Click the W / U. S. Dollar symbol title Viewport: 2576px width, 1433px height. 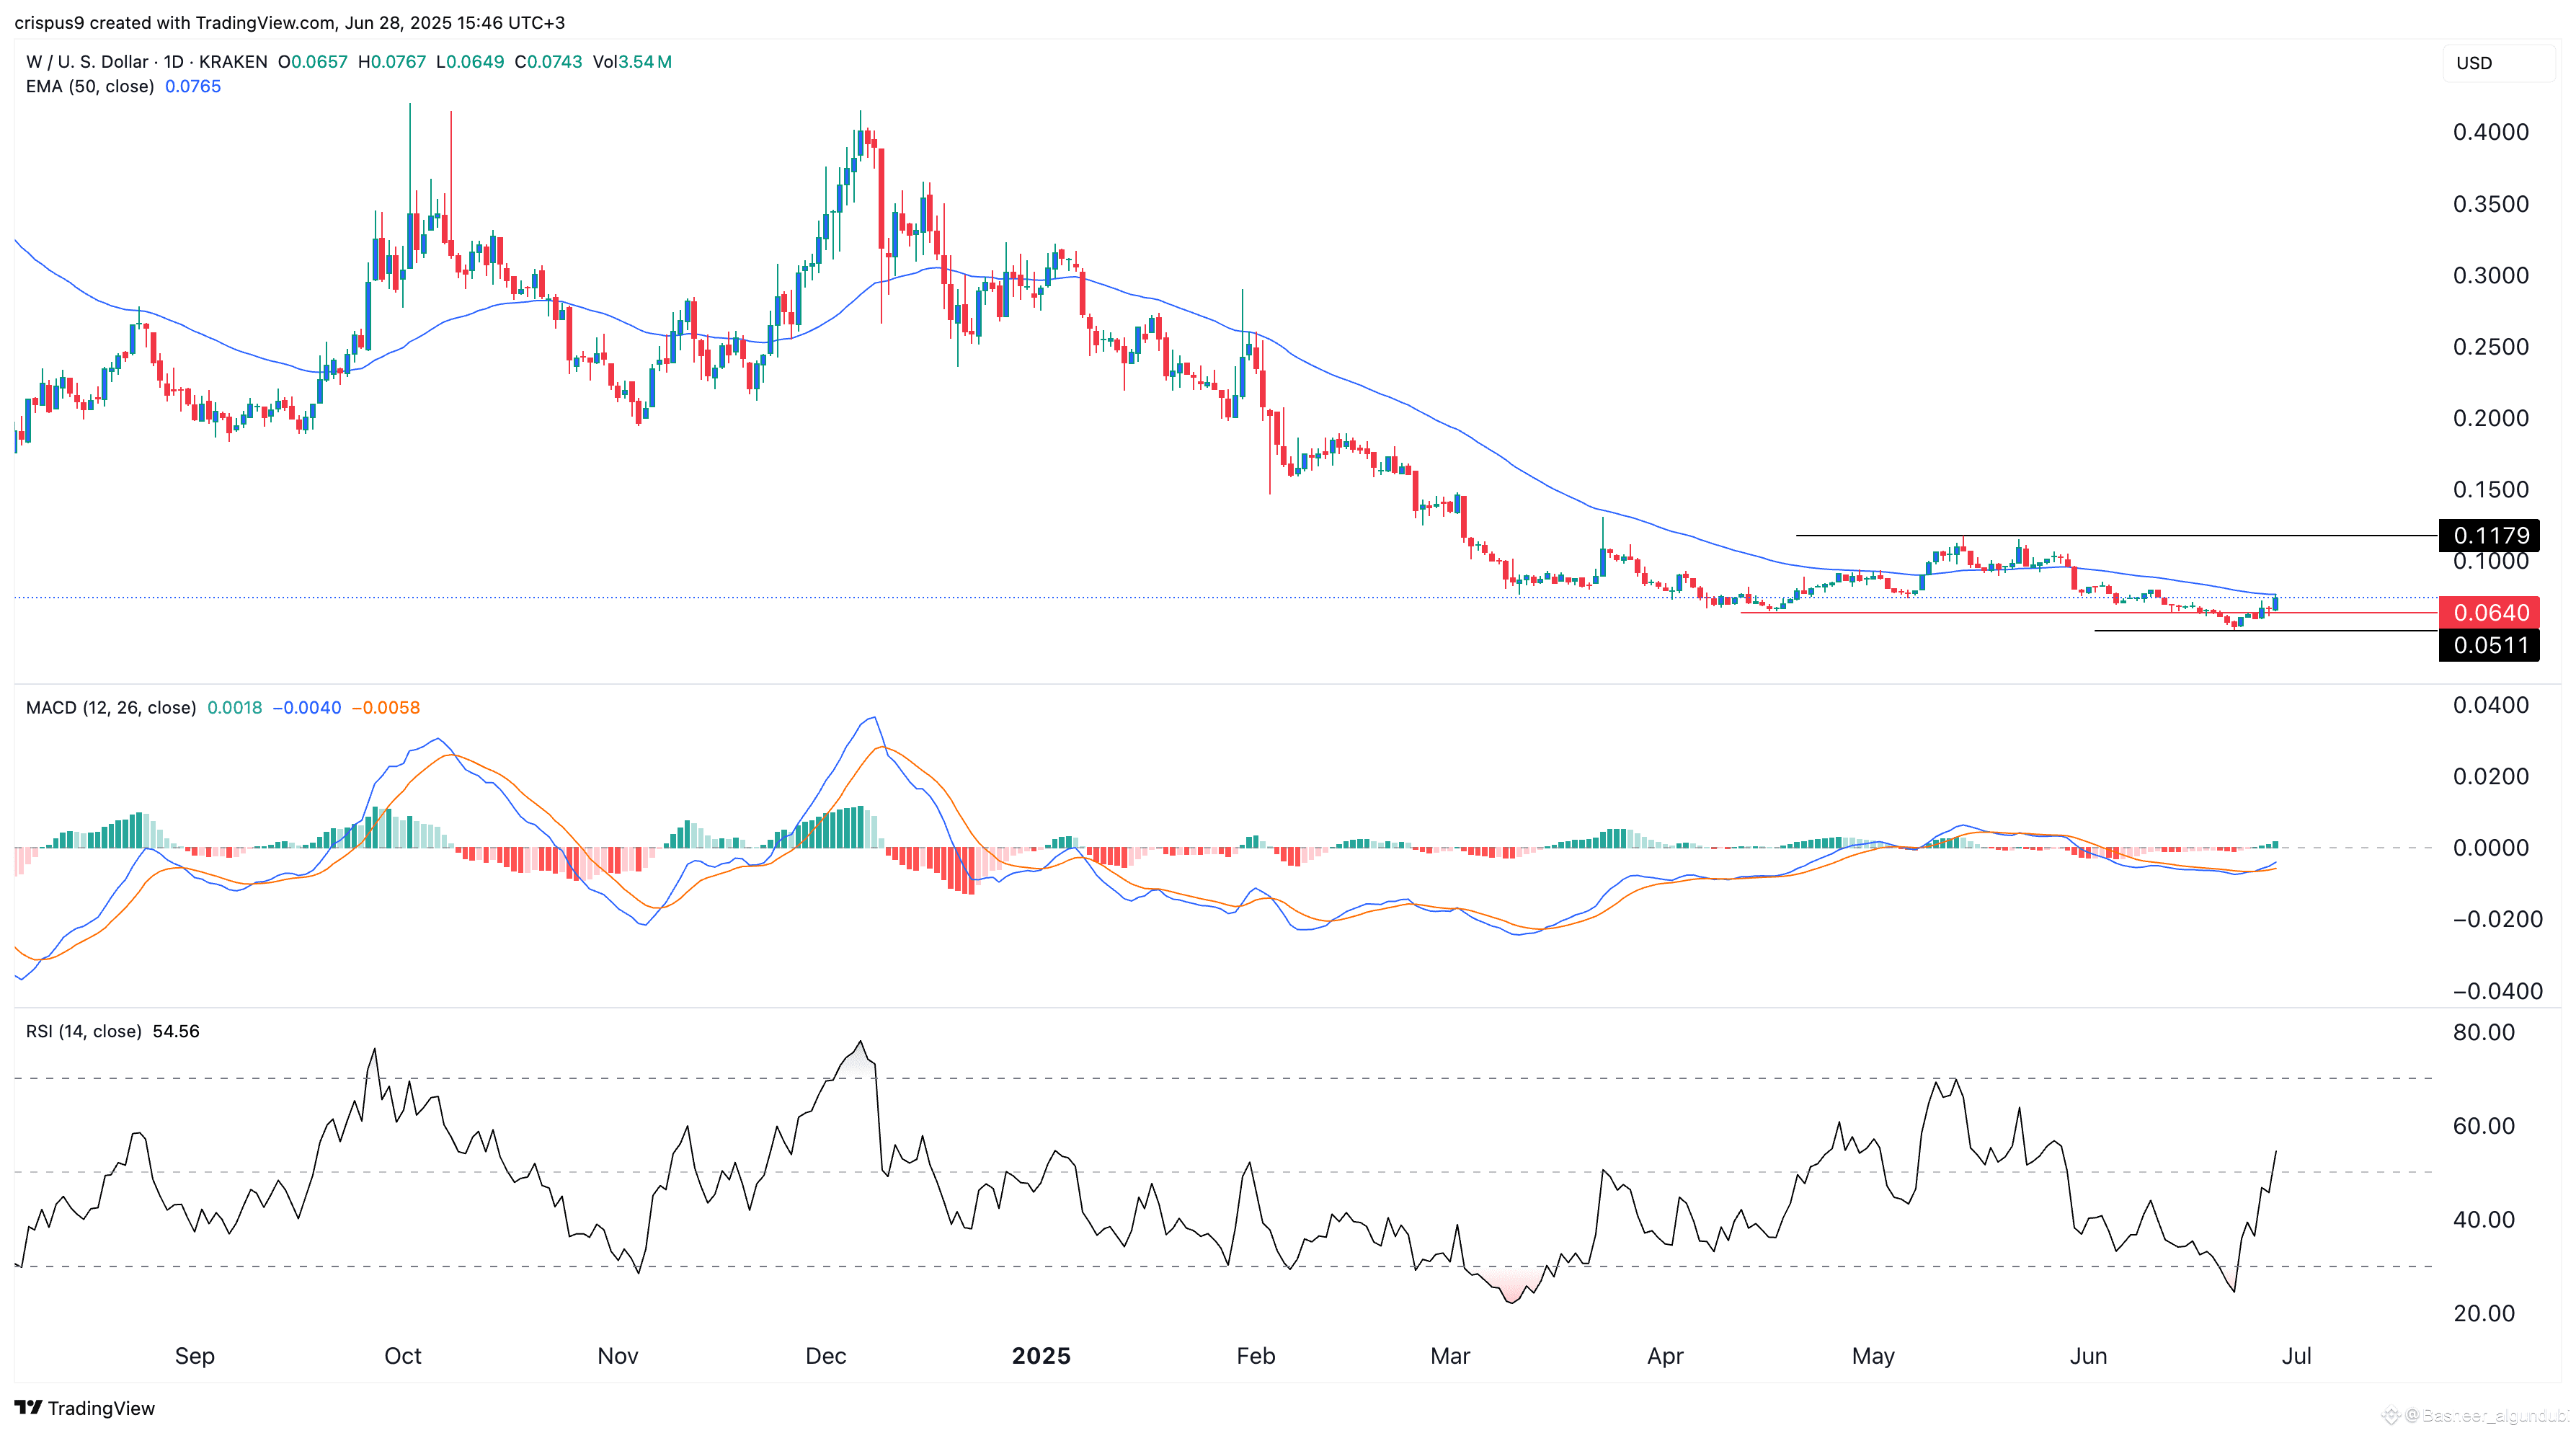click(87, 62)
